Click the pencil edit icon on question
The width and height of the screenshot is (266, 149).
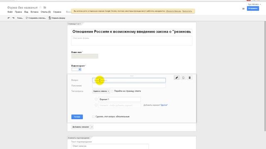[x=177, y=78]
